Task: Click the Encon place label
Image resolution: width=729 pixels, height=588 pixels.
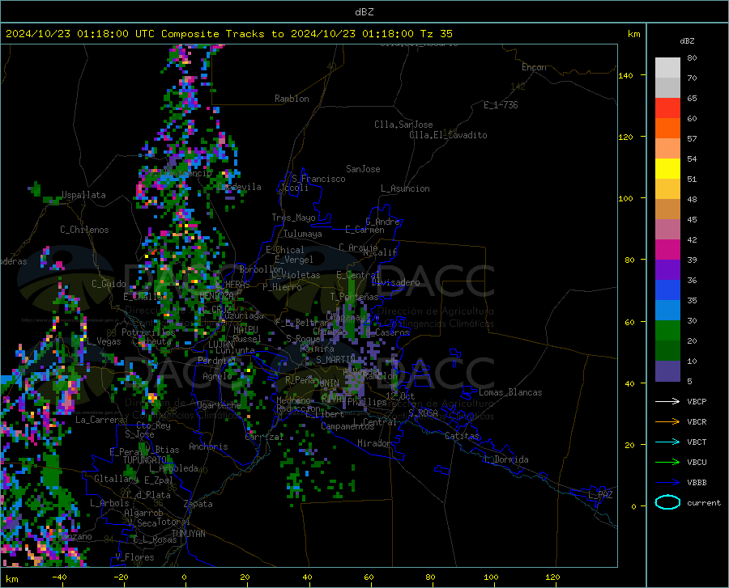Action: point(534,67)
